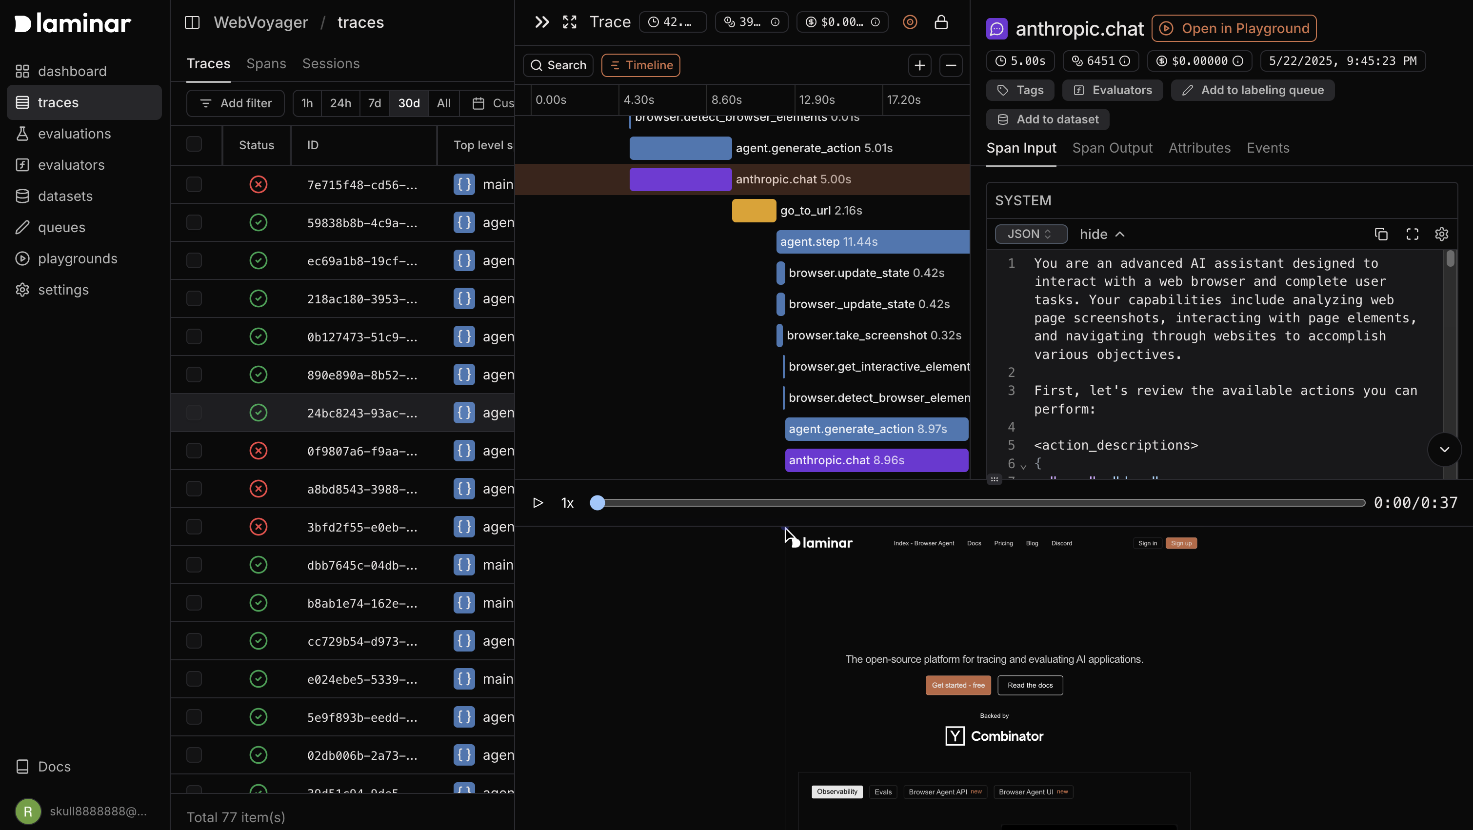Screen dimensions: 1473x830
Task: Collapse the trace panel with the double chevron
Action: 541,22
